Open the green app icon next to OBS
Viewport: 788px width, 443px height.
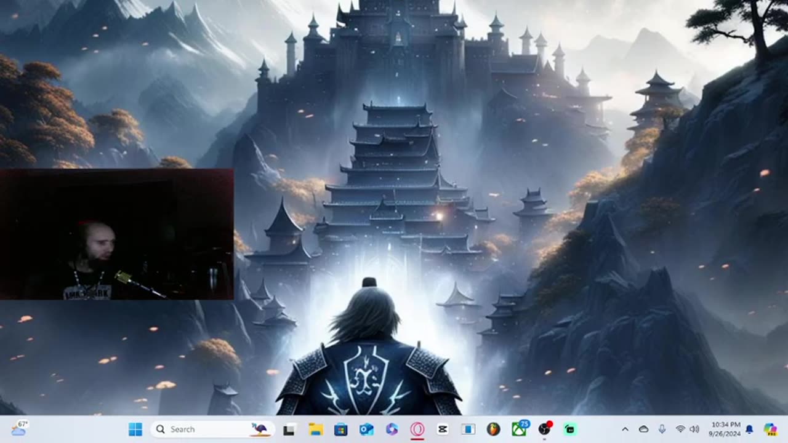click(570, 429)
